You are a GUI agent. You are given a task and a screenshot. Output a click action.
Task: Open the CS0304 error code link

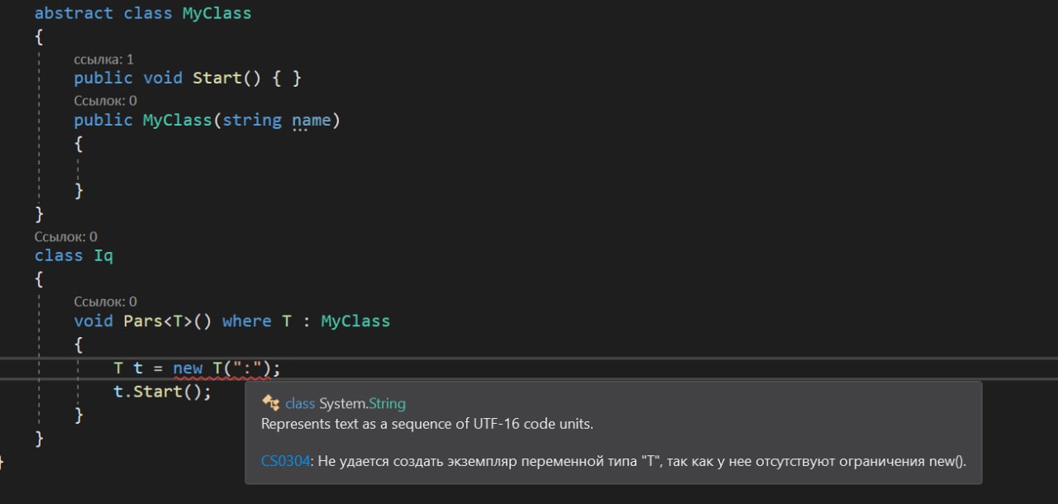point(285,461)
